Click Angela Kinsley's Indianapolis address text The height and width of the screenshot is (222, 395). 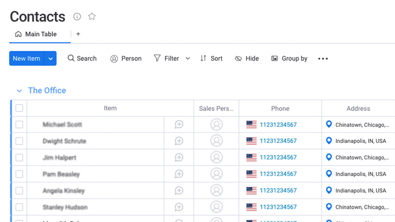(x=361, y=191)
